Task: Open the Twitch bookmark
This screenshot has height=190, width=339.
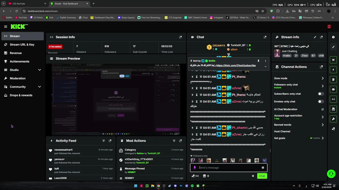Action: [x=36, y=18]
